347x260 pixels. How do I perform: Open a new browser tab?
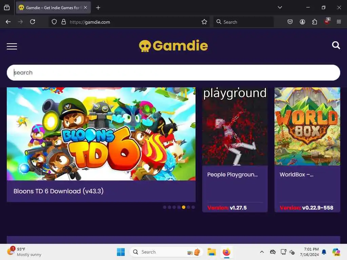(98, 8)
